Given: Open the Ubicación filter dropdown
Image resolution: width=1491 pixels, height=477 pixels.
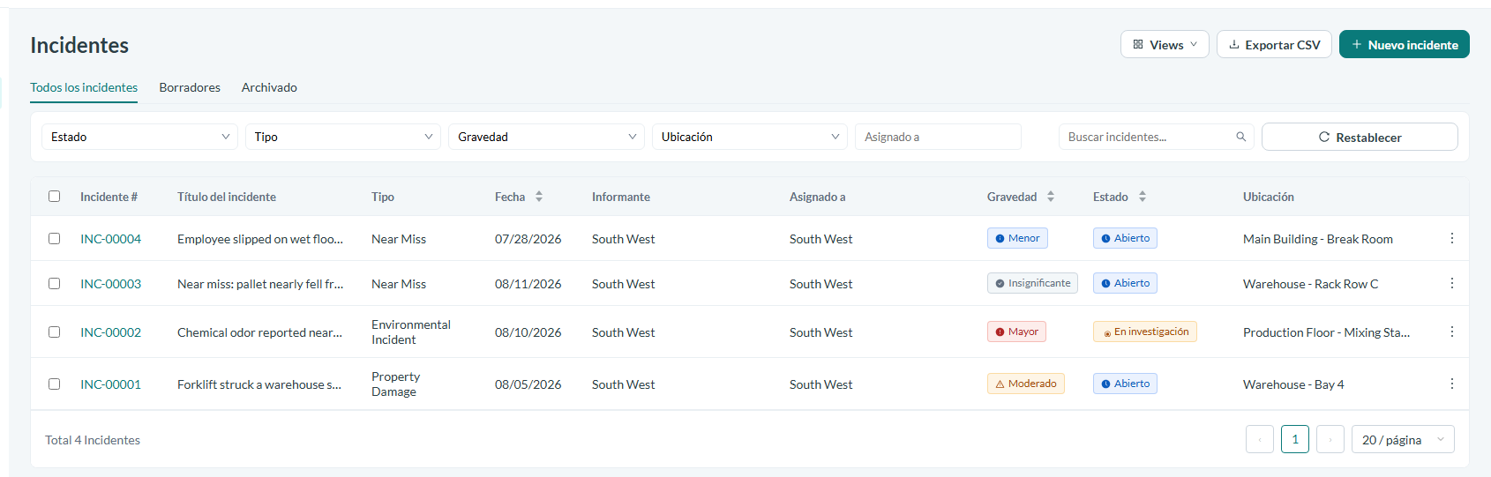Looking at the screenshot, I should click(x=750, y=137).
